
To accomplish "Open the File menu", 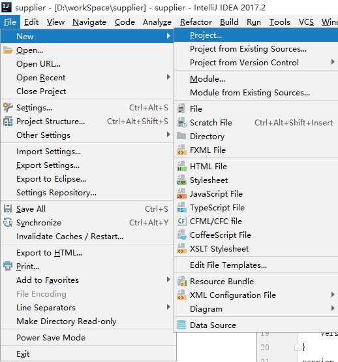I will pyautogui.click(x=10, y=22).
